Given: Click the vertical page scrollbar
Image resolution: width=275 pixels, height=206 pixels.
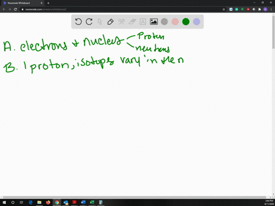Looking at the screenshot, I should point(273,104).
